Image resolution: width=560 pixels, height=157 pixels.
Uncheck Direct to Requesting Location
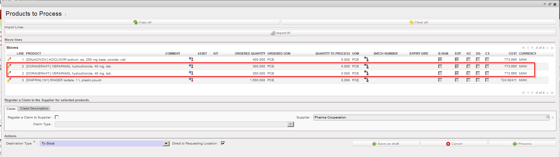[x=223, y=143]
